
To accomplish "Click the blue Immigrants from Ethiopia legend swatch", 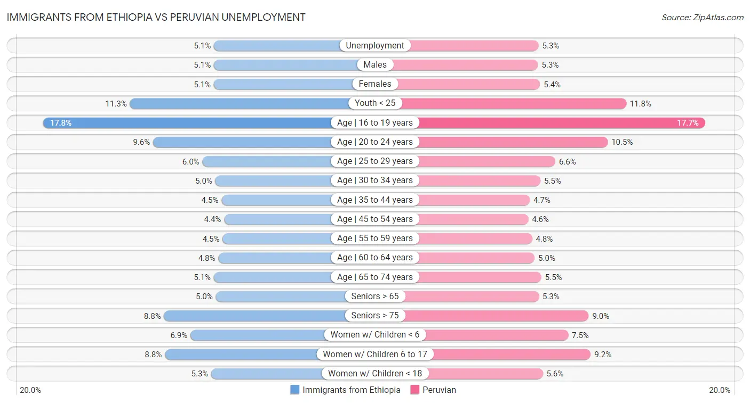I will point(295,390).
